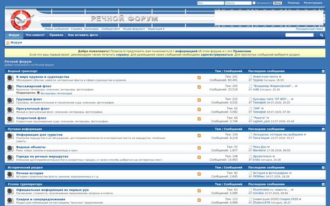330x206 pixels.
Task: Open user profile captain_jack
Action: click(261, 121)
